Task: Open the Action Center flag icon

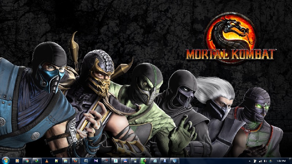Action: pos(255,161)
